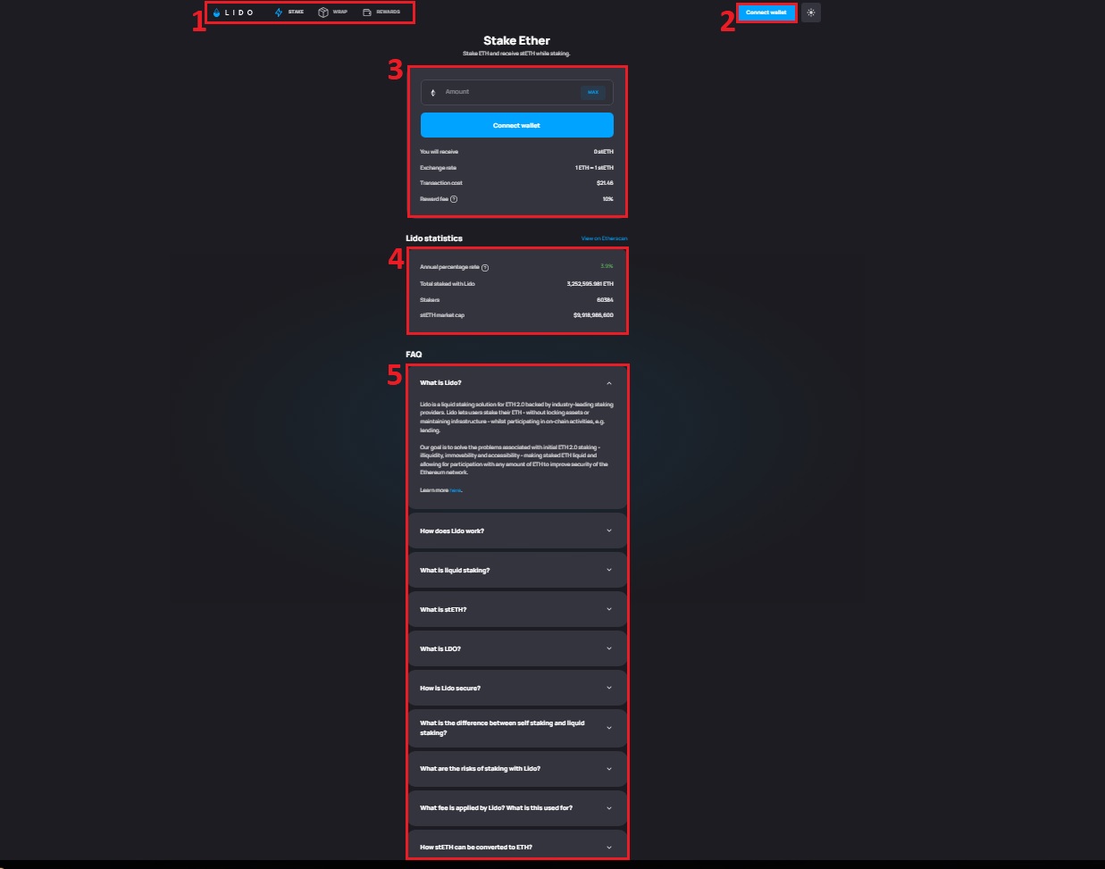This screenshot has height=869, width=1105.
Task: Click the "Stake Ether" page heading
Action: (516, 40)
